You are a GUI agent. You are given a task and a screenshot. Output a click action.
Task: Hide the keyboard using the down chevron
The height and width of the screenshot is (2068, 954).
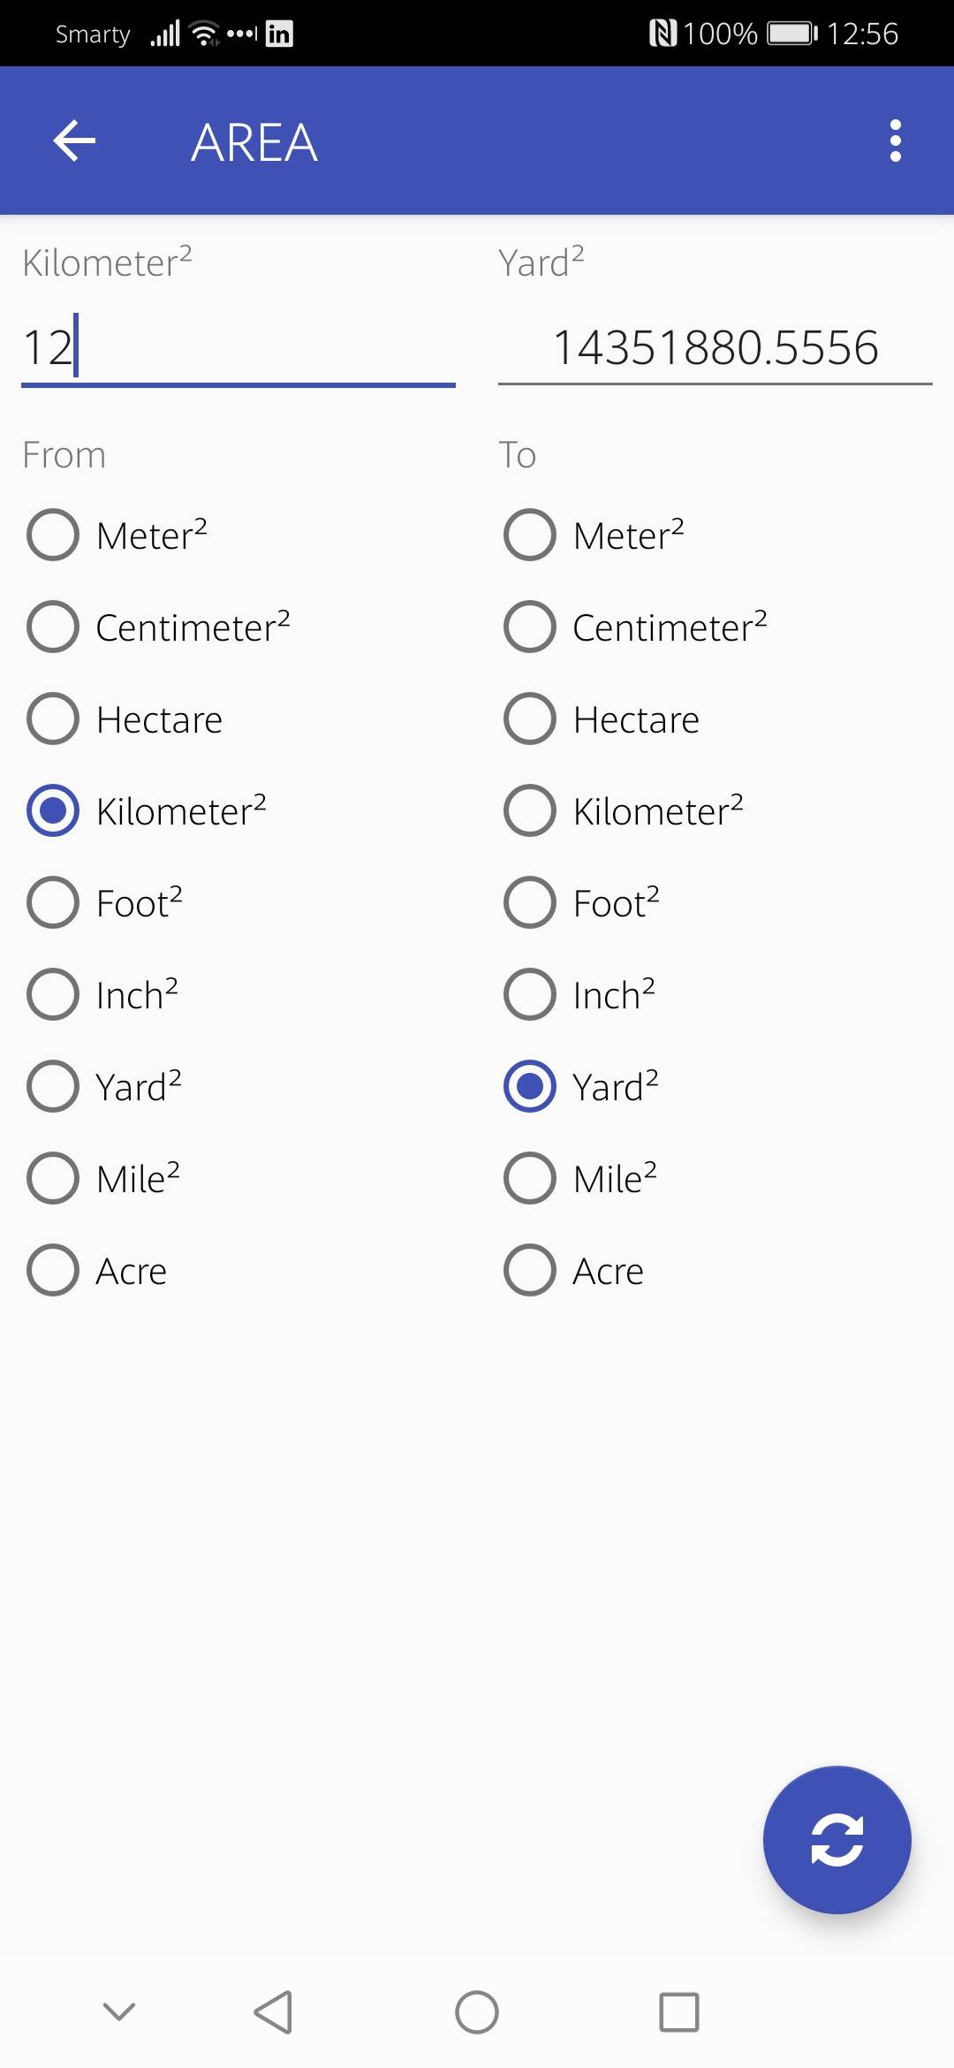119,2012
